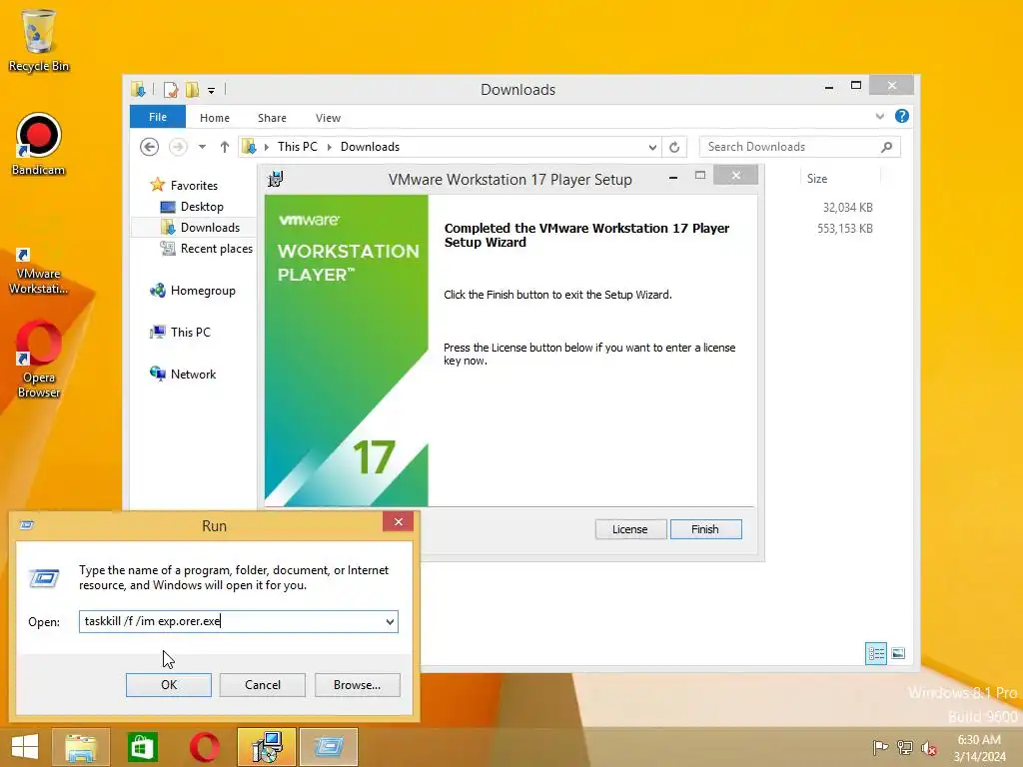The width and height of the screenshot is (1023, 767).
Task: Customize Quick Access Toolbar dropdown
Action: 212,91
